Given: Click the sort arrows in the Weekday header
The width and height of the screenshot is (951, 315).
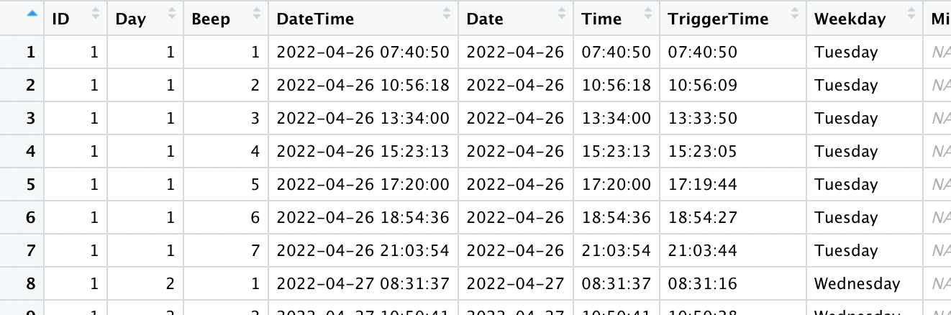Looking at the screenshot, I should point(912,13).
